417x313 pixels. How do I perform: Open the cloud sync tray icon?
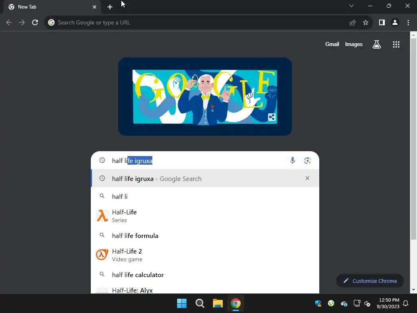pyautogui.click(x=344, y=303)
